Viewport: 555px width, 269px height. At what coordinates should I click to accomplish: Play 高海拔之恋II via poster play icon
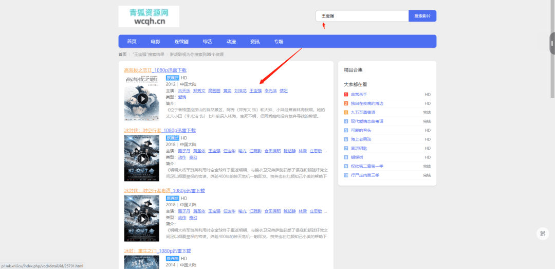(x=142, y=98)
